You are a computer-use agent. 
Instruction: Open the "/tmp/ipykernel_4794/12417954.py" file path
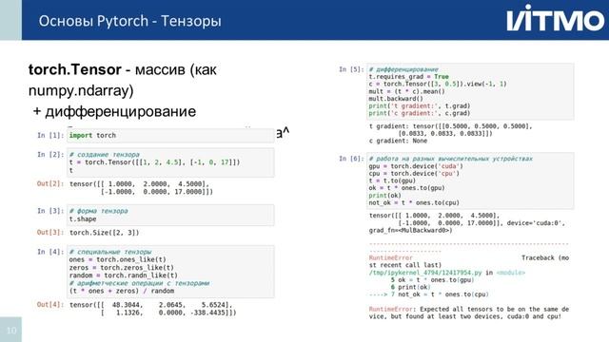[x=425, y=273]
